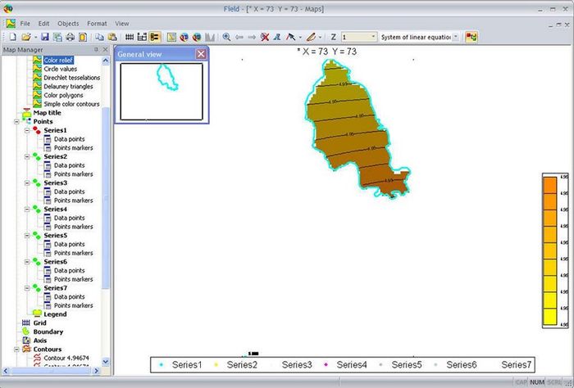This screenshot has width=574, height=388.
Task: Collapse the Series4 tree node
Action: [27, 209]
